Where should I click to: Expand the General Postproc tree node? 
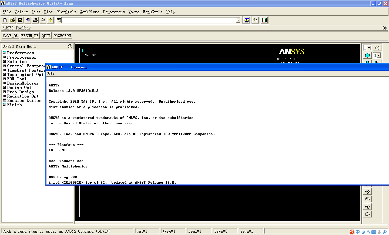pos(4,66)
